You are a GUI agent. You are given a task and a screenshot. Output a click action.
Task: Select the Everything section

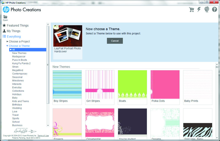(x=14, y=37)
